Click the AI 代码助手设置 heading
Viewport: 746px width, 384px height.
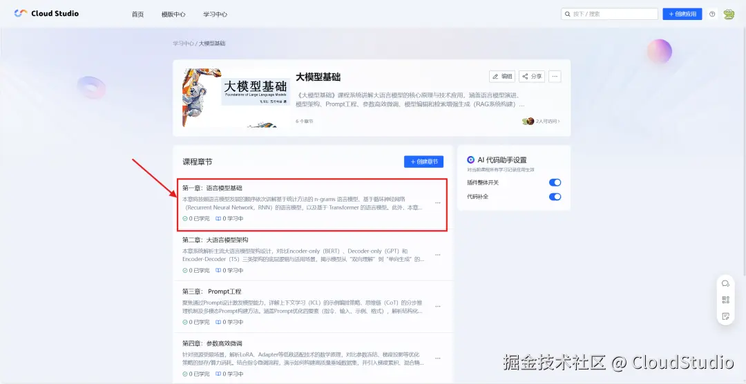pos(502,160)
